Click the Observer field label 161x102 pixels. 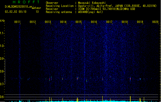[x=52, y=3]
